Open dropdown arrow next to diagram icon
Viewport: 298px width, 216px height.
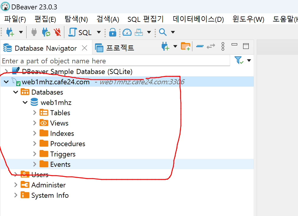pyautogui.click(x=149, y=32)
